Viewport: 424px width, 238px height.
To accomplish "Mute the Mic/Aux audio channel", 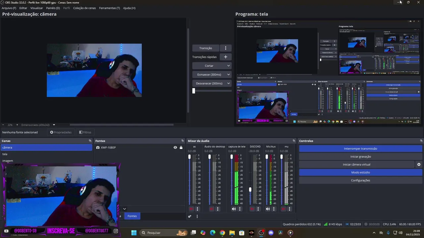I will click(x=268, y=209).
